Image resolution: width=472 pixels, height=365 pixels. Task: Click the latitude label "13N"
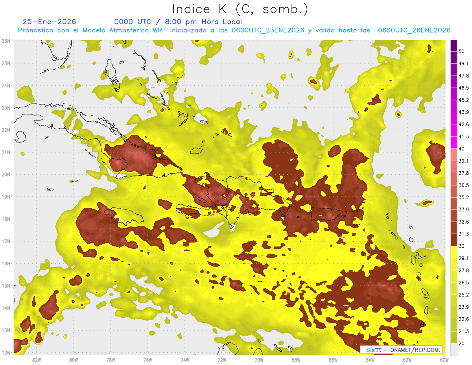6,330
